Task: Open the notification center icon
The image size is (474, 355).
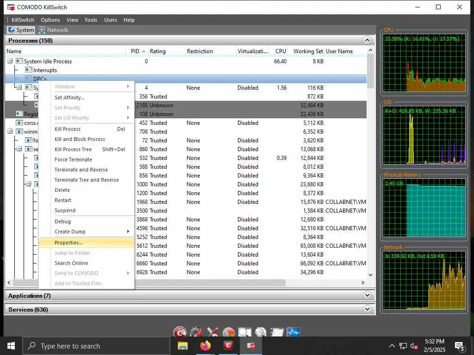Action: coord(459,346)
